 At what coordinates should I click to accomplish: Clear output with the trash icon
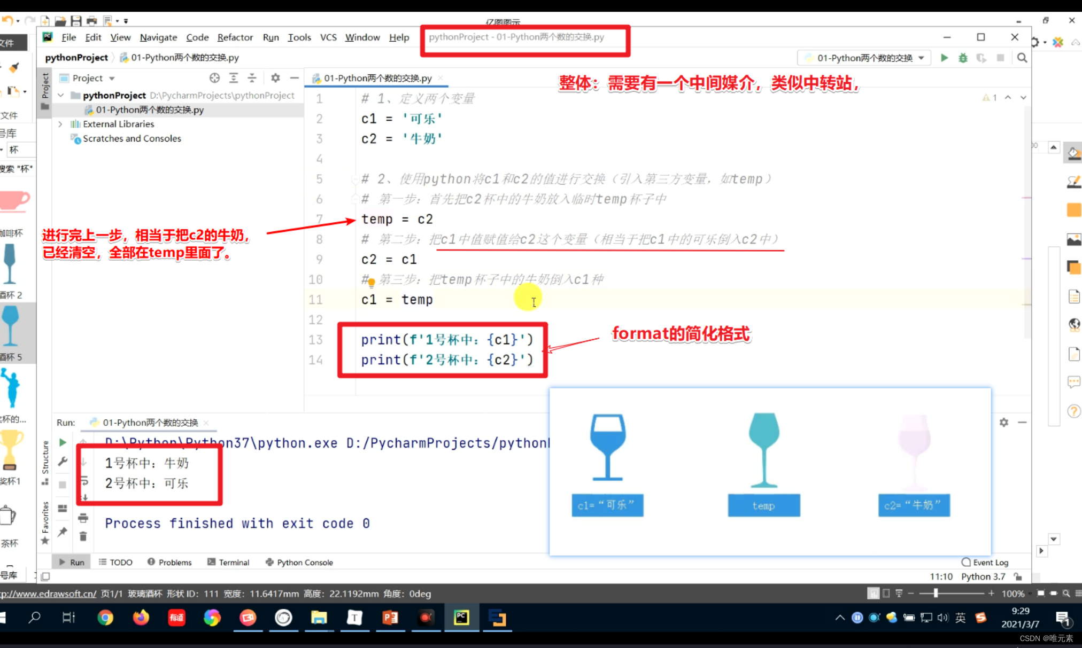click(x=83, y=536)
